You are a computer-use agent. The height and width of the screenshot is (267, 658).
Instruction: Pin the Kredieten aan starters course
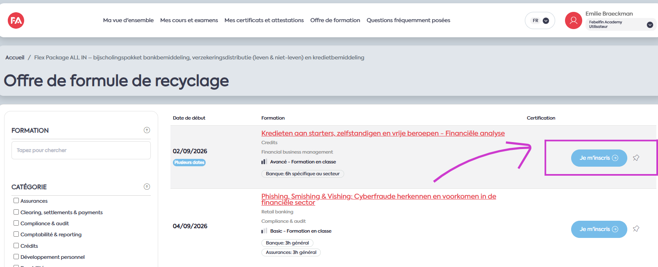coord(636,158)
